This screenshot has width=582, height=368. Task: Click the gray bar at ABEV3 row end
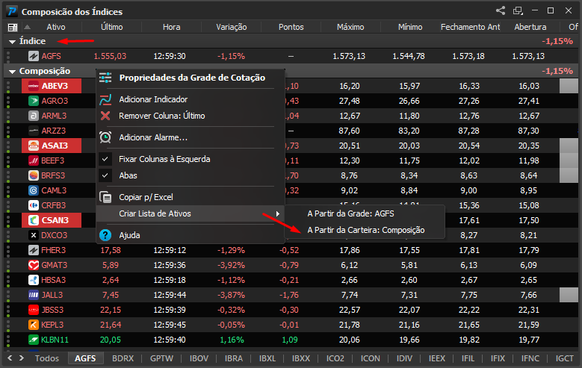pos(569,86)
